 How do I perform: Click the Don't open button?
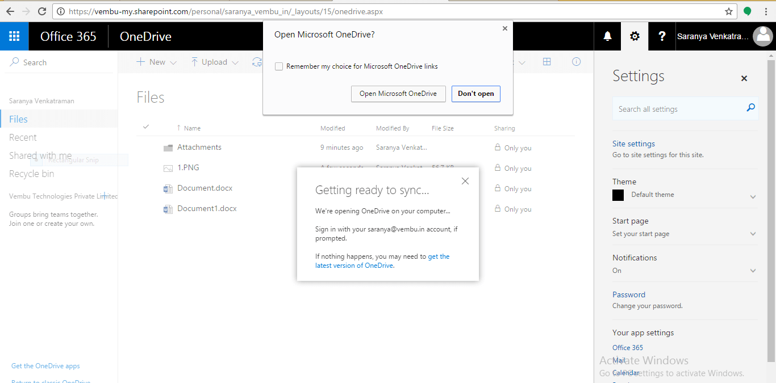476,94
